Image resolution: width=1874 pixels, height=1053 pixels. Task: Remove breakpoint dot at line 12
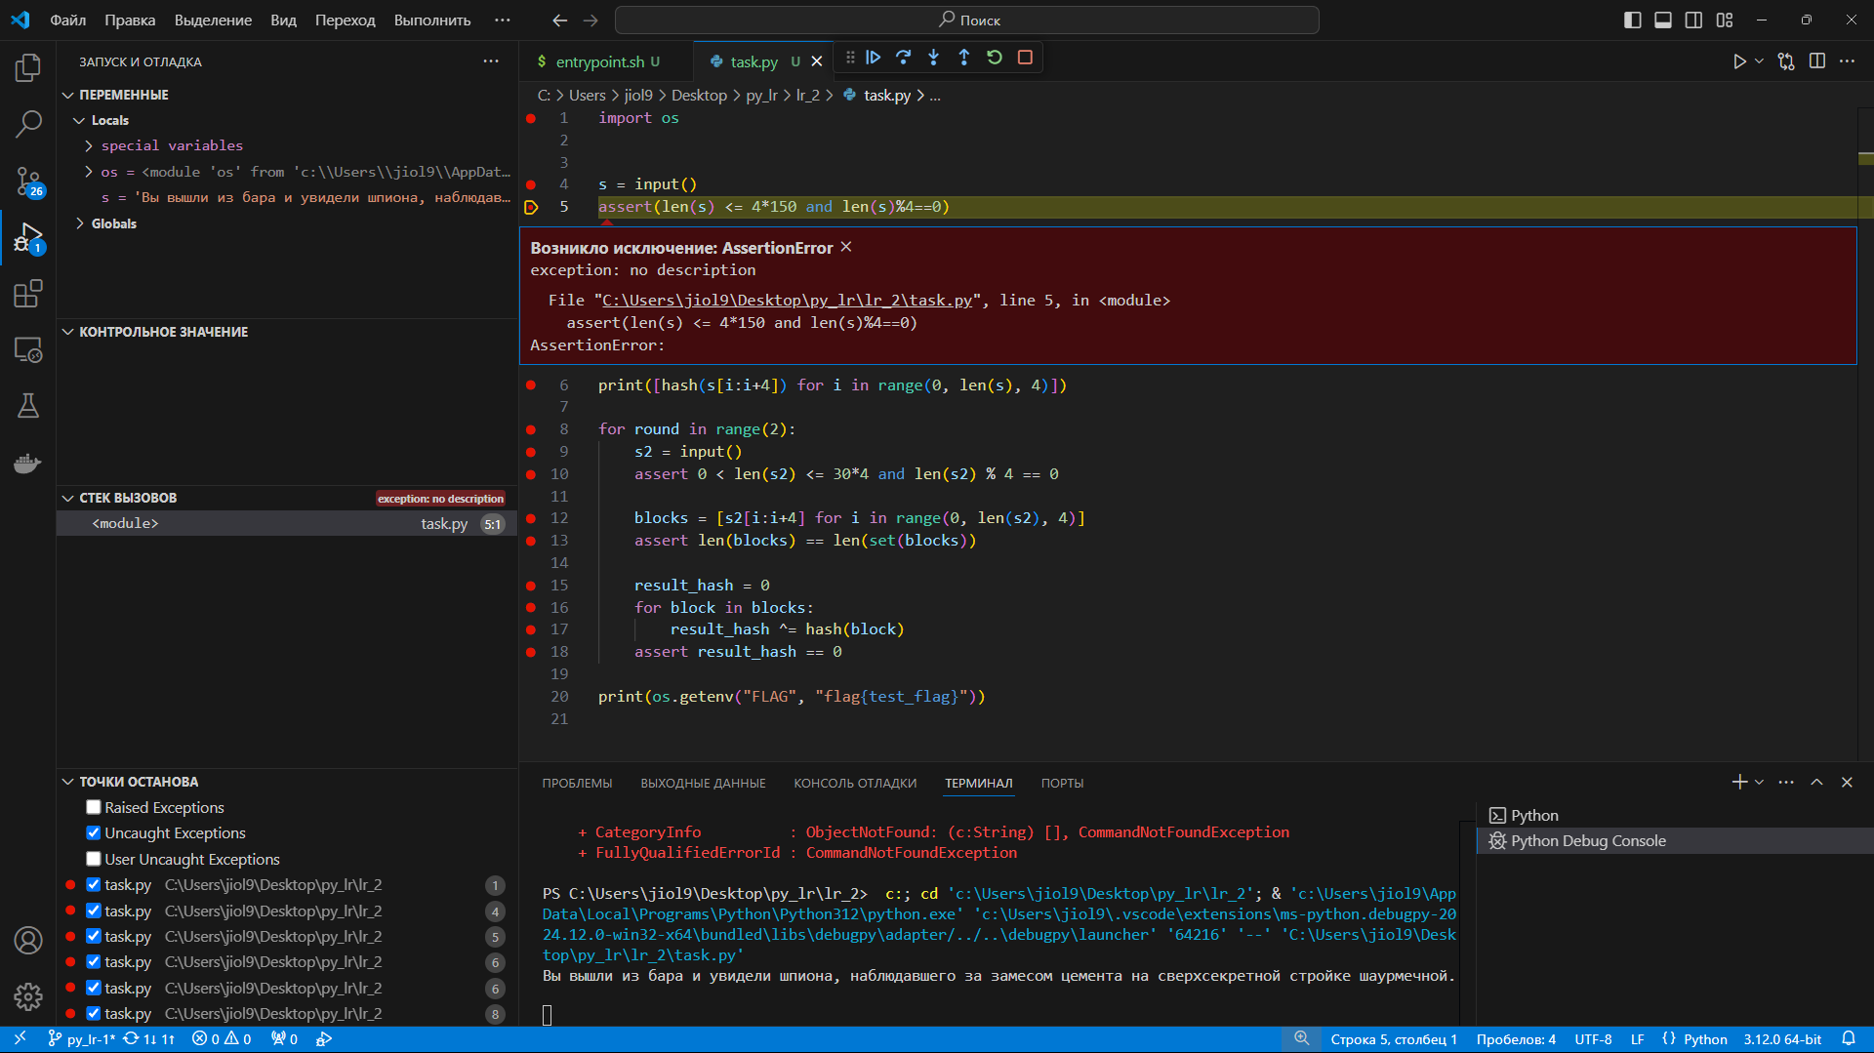(531, 518)
